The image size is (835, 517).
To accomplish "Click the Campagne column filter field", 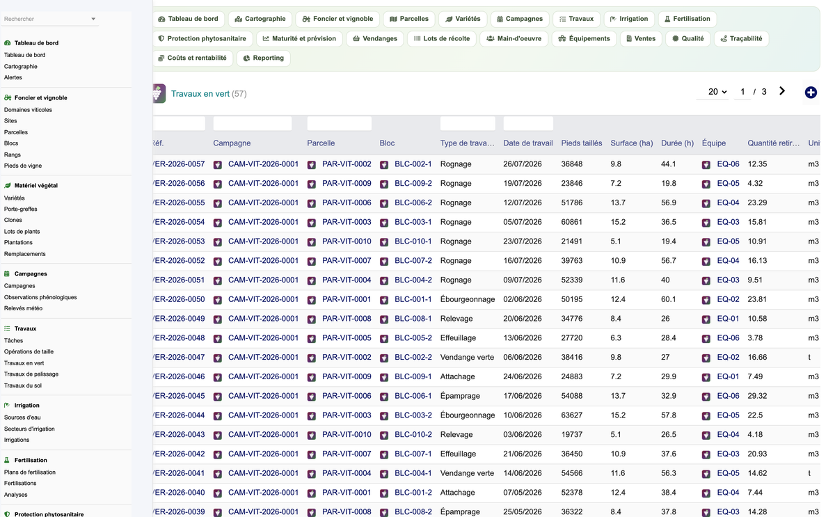I will coord(253,124).
